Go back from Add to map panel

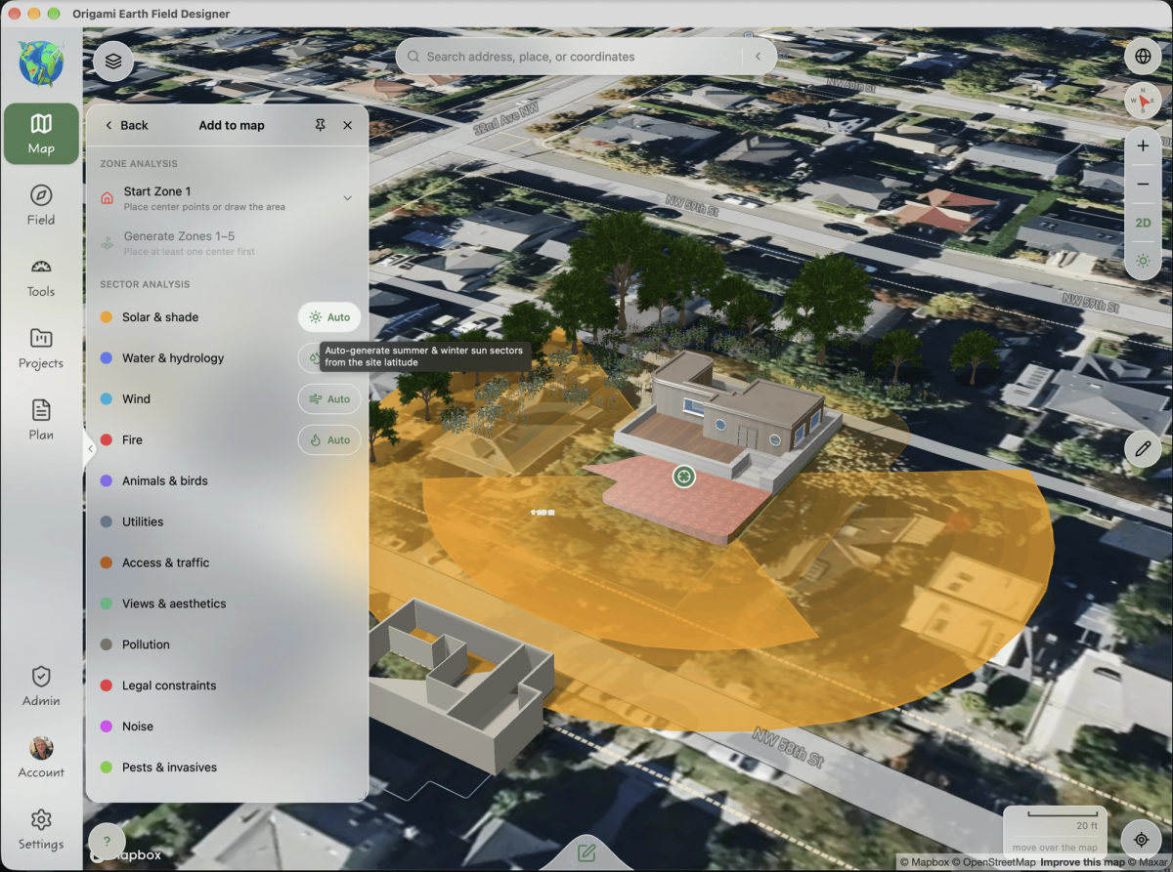point(127,125)
